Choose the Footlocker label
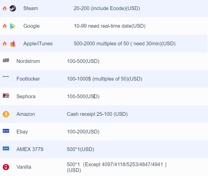 coord(28,79)
